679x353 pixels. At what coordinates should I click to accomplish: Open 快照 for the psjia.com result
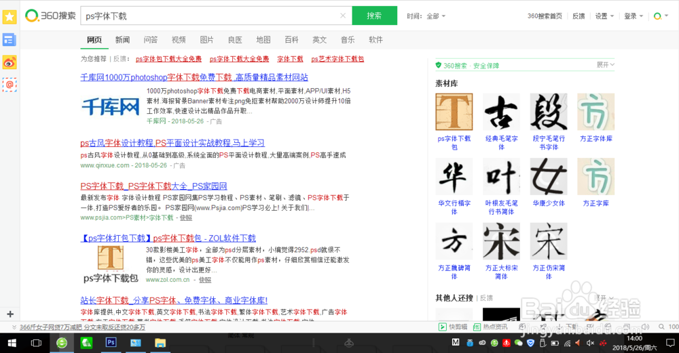pyautogui.click(x=186, y=217)
